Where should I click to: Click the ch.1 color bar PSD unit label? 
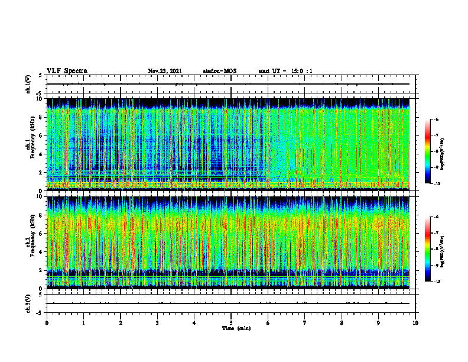click(x=443, y=154)
